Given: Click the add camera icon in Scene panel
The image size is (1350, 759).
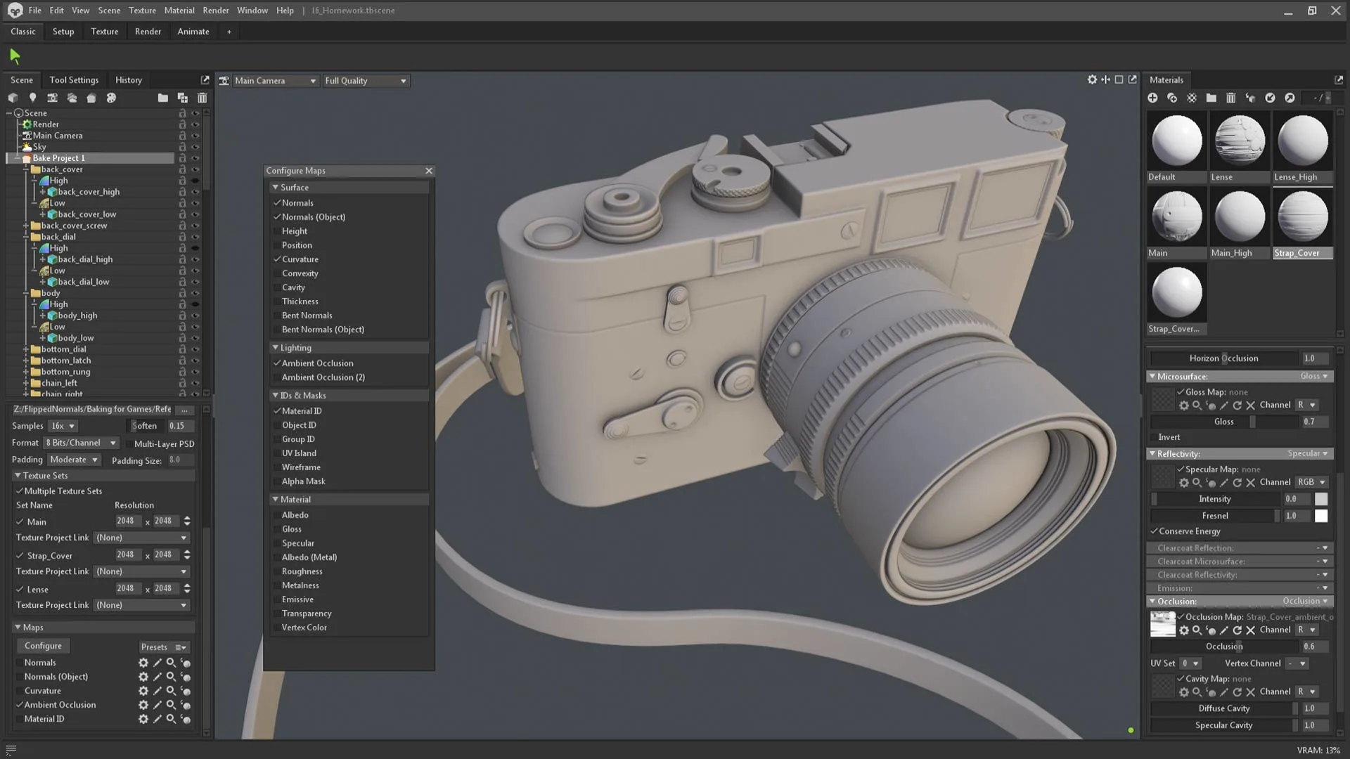Looking at the screenshot, I should [52, 98].
